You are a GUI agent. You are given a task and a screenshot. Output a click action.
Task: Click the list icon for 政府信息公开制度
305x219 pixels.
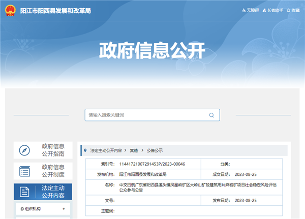click(24, 171)
